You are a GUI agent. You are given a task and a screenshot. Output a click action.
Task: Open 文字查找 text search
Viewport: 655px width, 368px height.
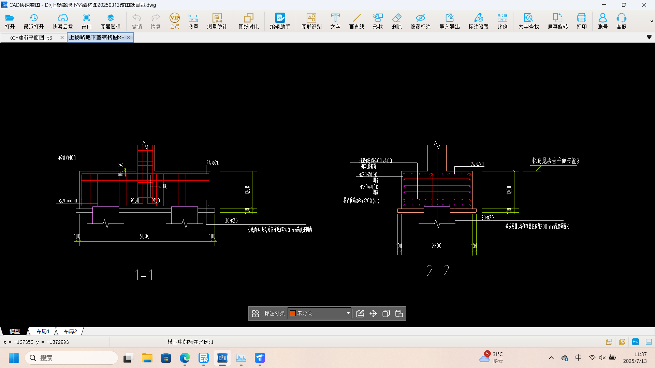[528, 21]
